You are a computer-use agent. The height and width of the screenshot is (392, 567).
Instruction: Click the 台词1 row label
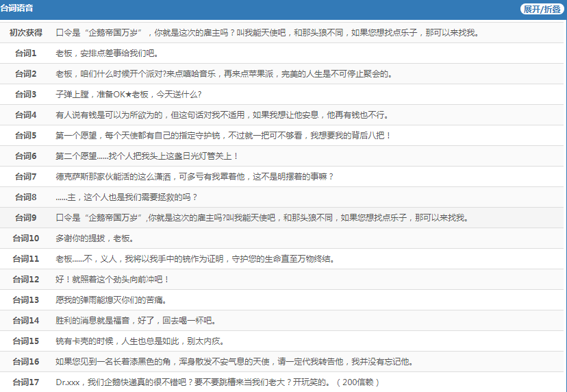coord(25,53)
